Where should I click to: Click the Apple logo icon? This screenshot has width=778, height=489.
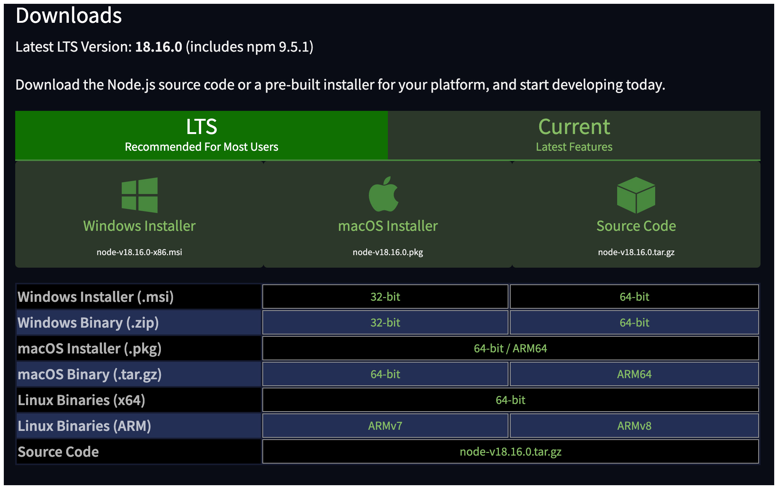(x=384, y=194)
